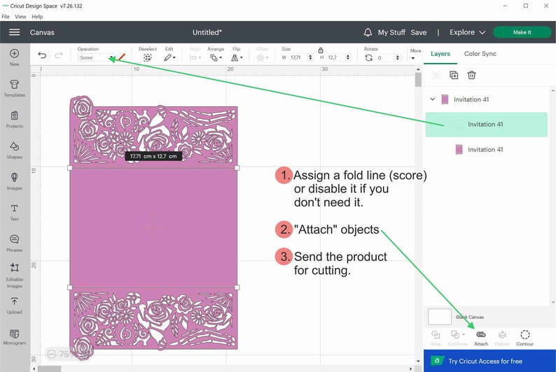The image size is (556, 372).
Task: Undo the last action
Action: 42,55
